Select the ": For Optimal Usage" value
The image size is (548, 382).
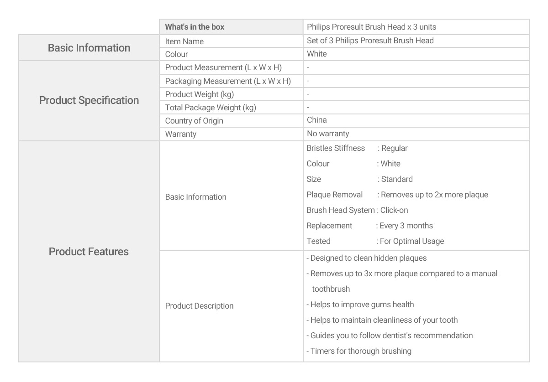point(410,241)
